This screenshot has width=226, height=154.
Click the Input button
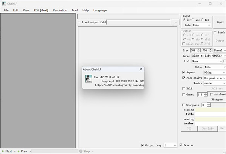(x=220, y=22)
